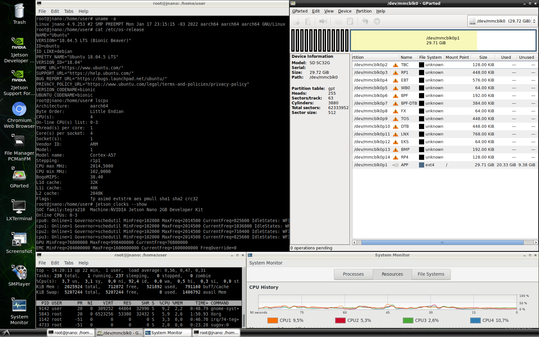The image size is (539, 337).
Task: Click the panel menu icon at the taskbar's left end
Action: pyautogui.click(x=6, y=333)
